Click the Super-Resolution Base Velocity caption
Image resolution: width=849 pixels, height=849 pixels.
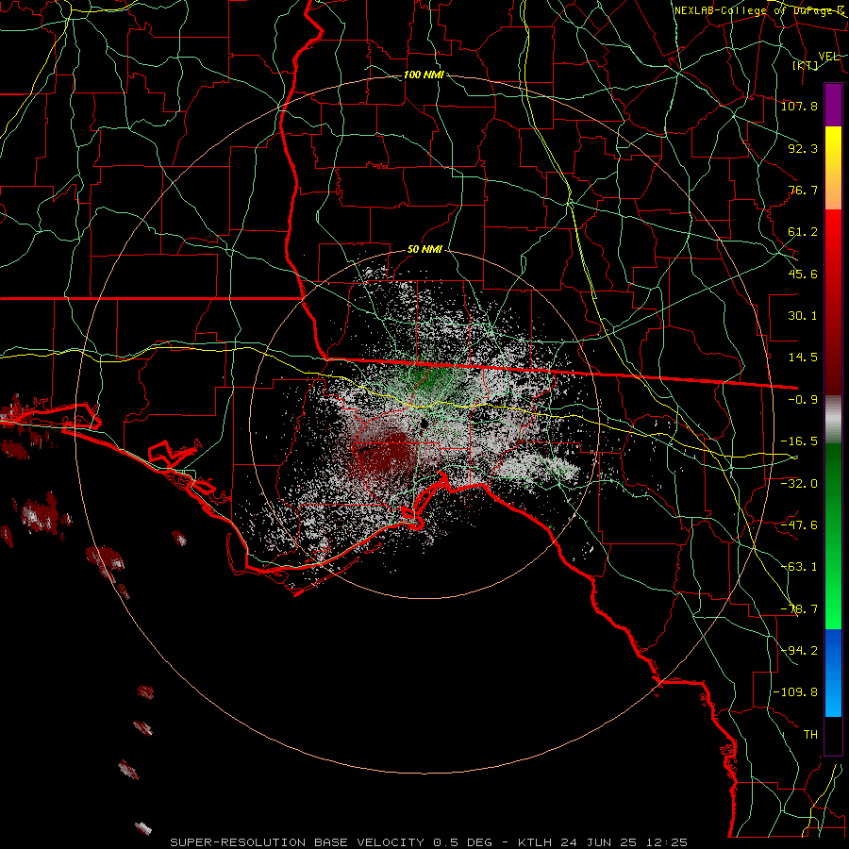click(x=429, y=842)
